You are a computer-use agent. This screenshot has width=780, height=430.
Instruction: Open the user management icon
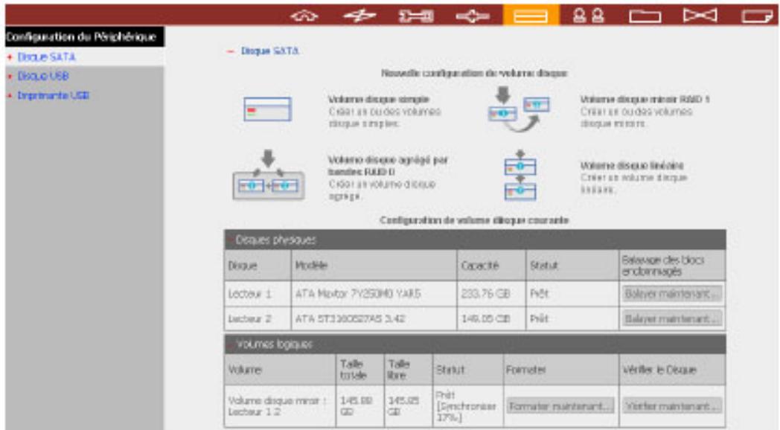pos(589,16)
